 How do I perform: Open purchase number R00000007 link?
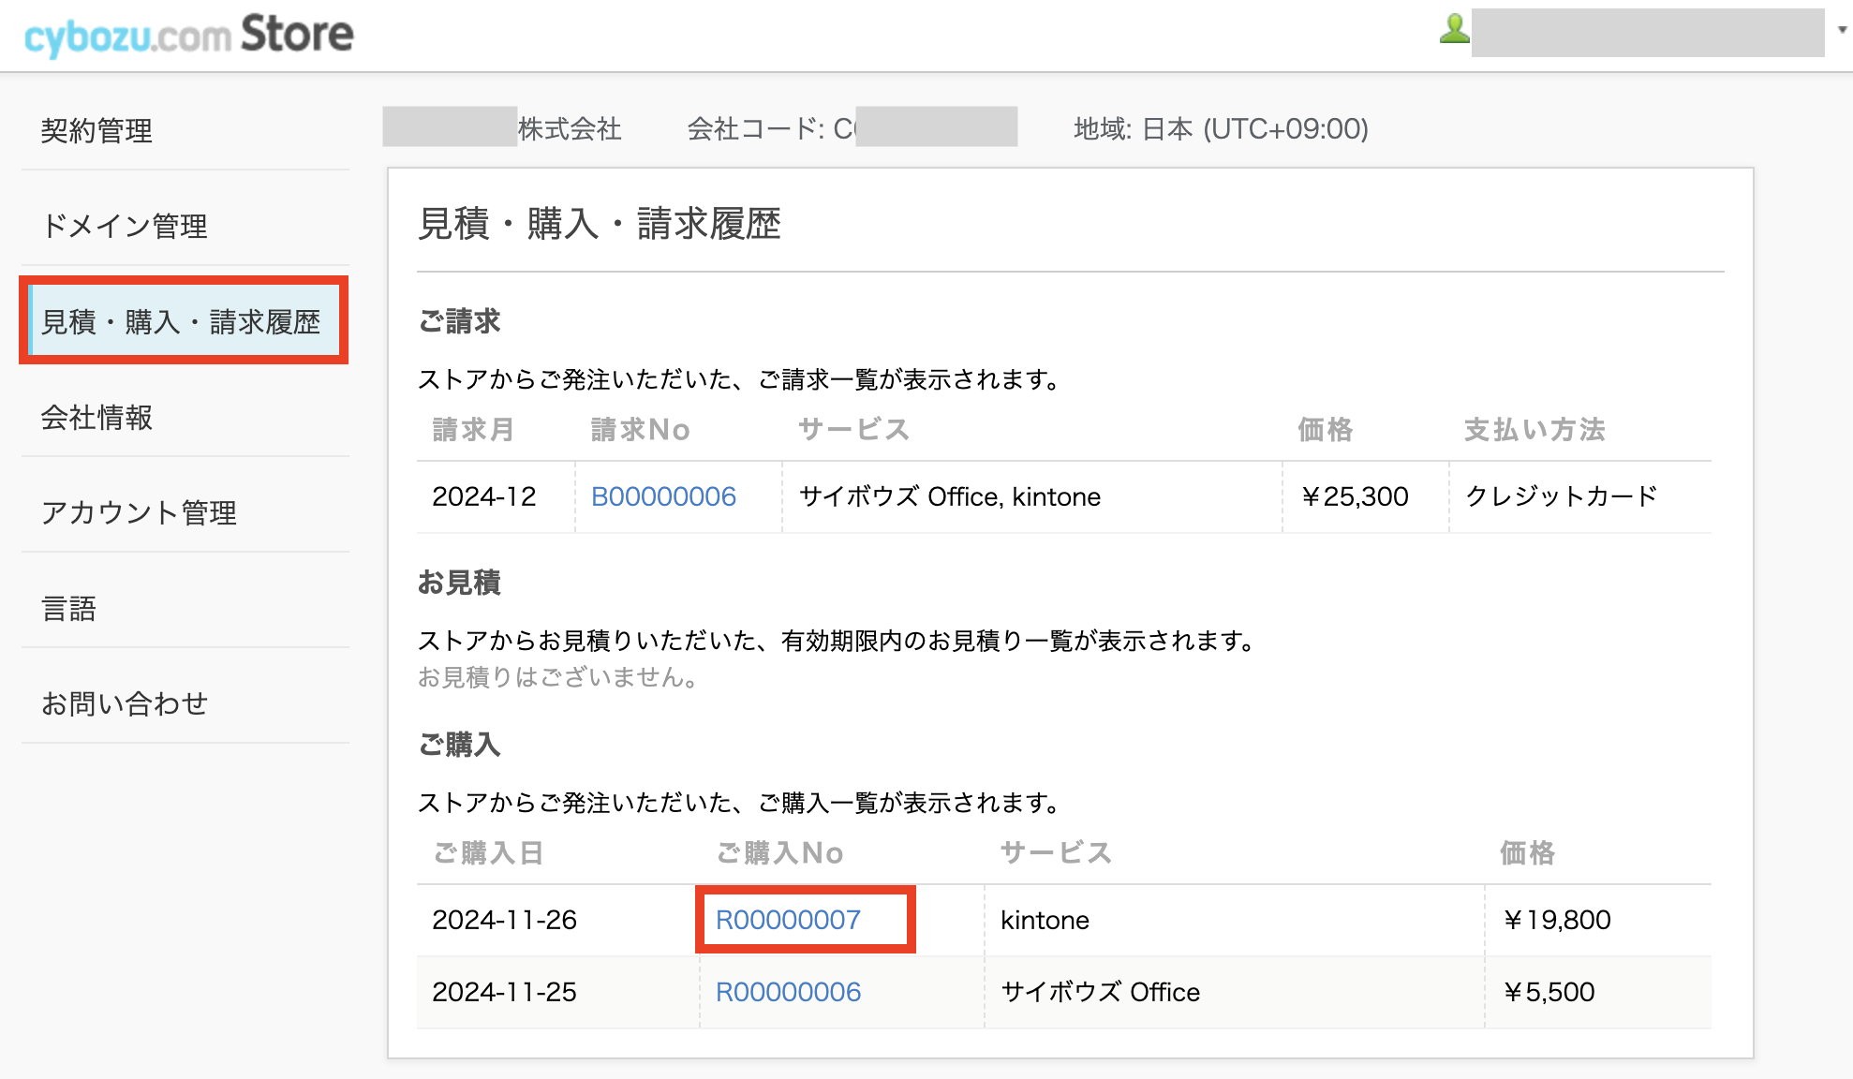[x=788, y=920]
